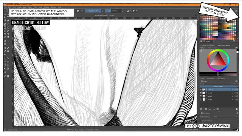Toggle visibility of second layer row
The image size is (242, 136).
point(201,93)
